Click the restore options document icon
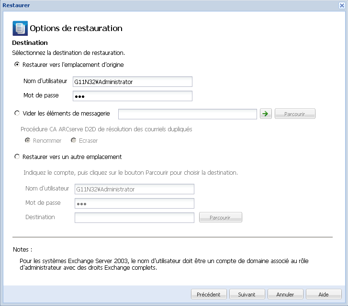Viewport: 348px width, 306px height. click(x=20, y=29)
